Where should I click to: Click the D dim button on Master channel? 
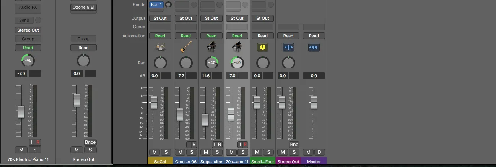coord(319,152)
